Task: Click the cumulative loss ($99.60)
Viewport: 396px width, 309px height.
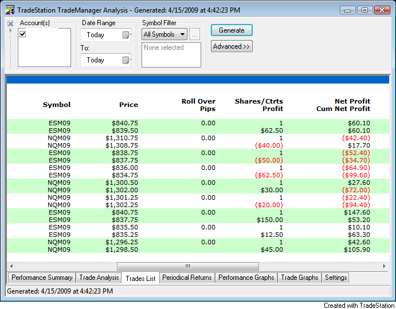Action: [x=356, y=175]
